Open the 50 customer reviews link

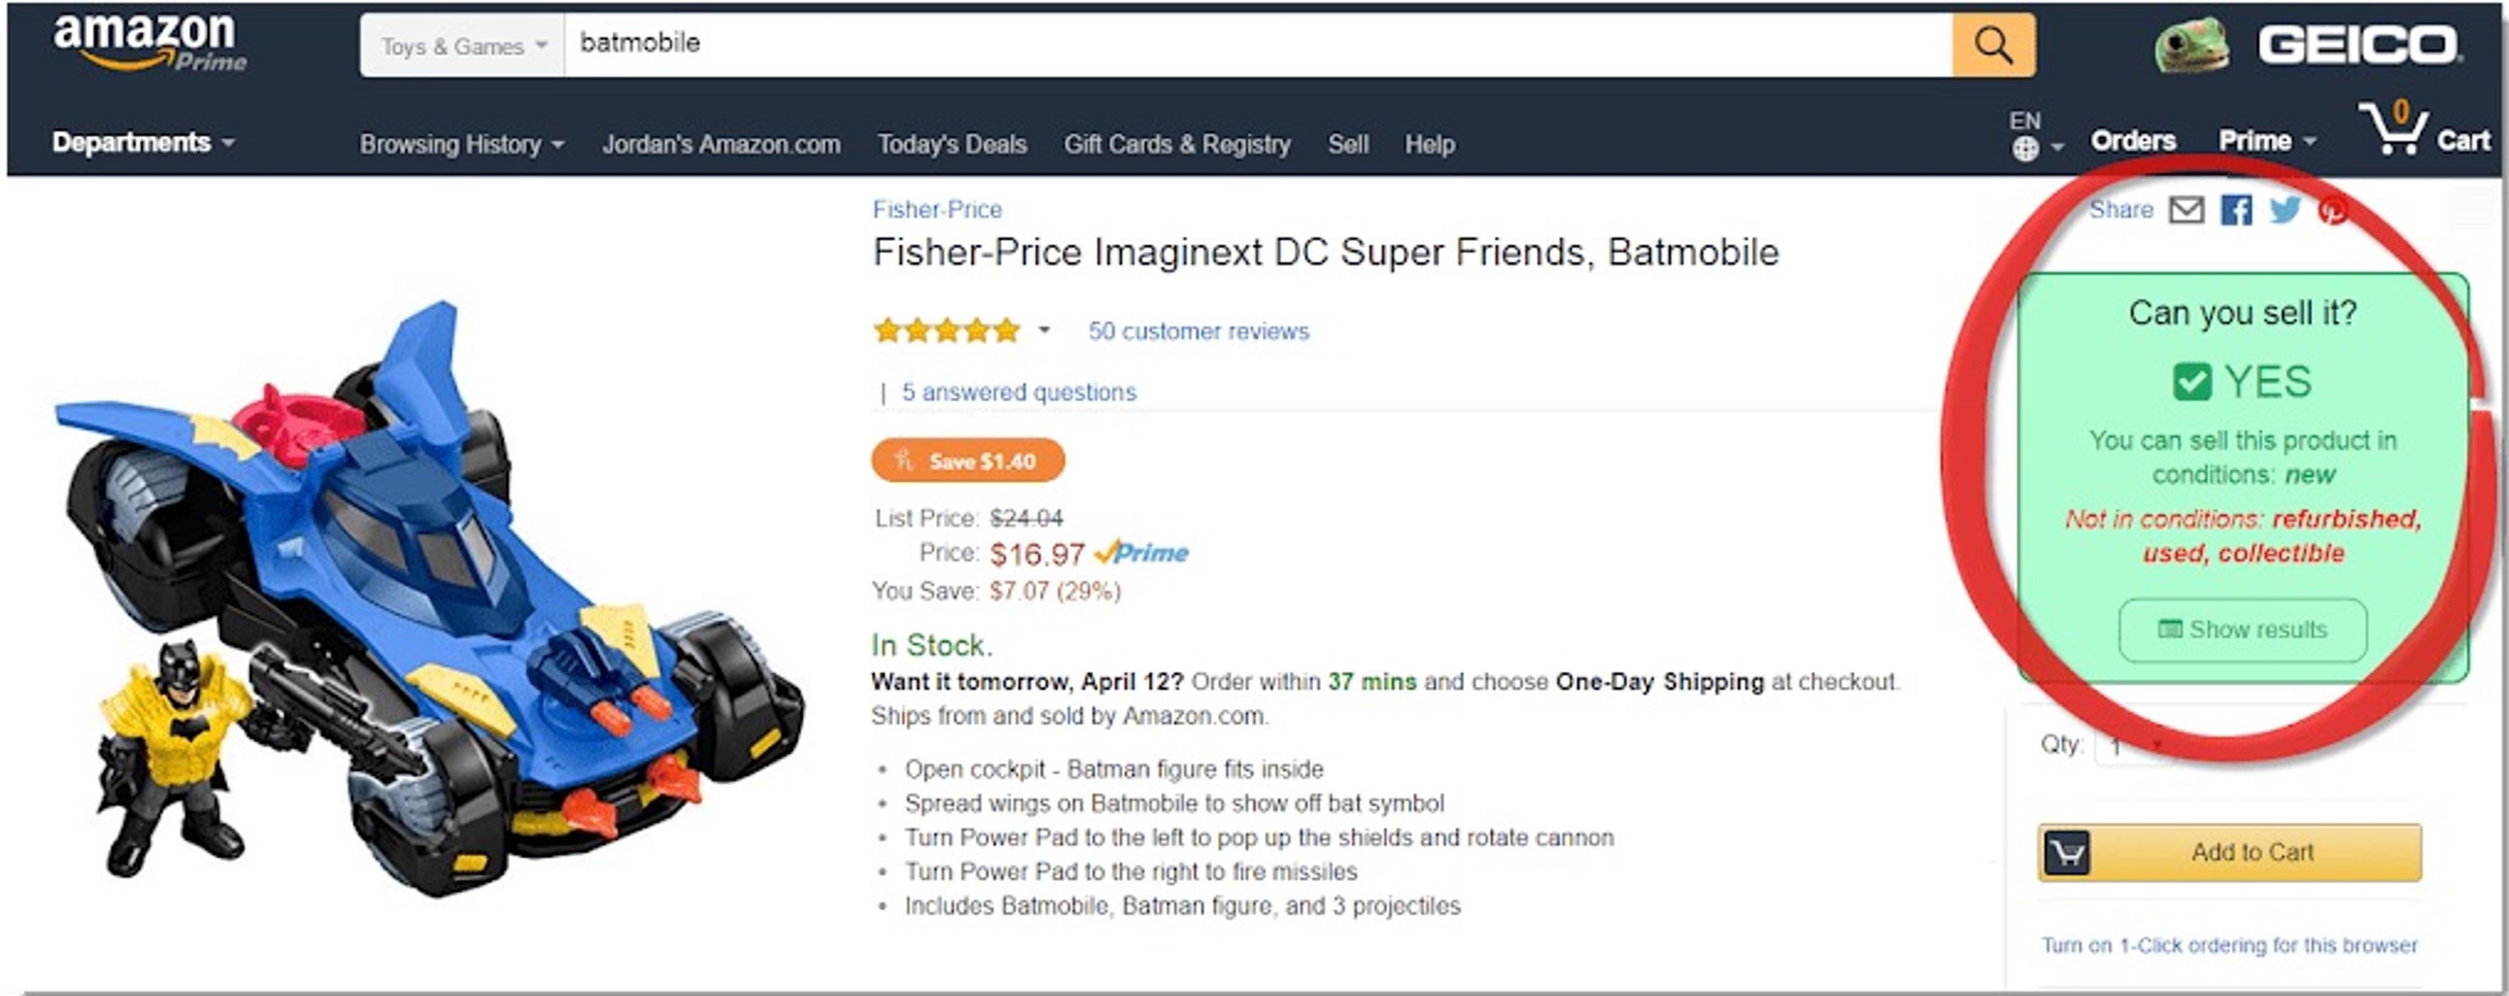click(1198, 332)
